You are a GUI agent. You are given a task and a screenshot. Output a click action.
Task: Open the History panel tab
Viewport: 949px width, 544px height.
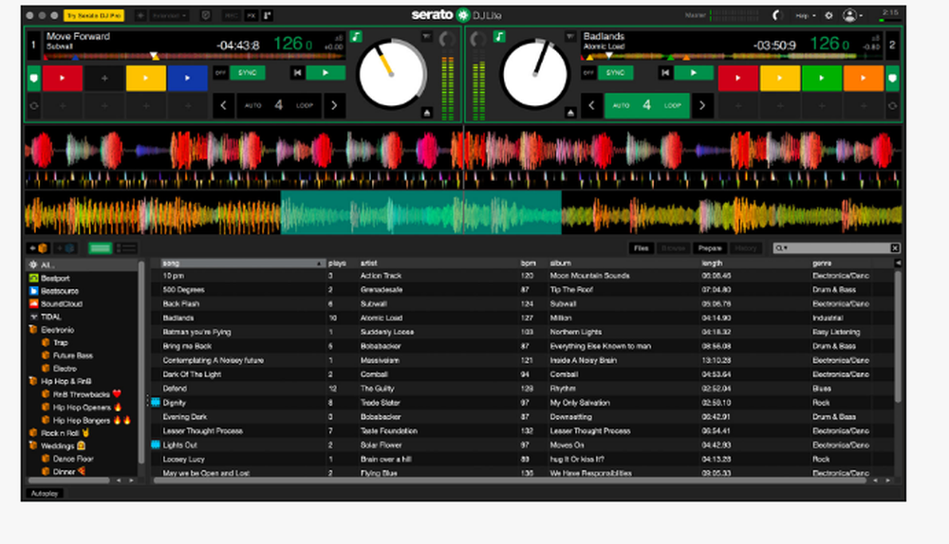click(x=746, y=248)
